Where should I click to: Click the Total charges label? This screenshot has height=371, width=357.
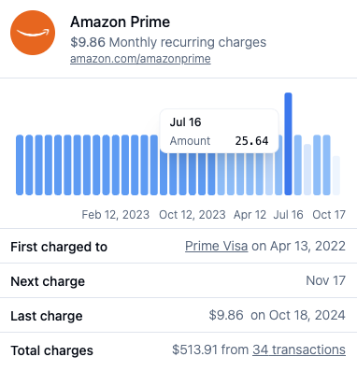[51, 350]
